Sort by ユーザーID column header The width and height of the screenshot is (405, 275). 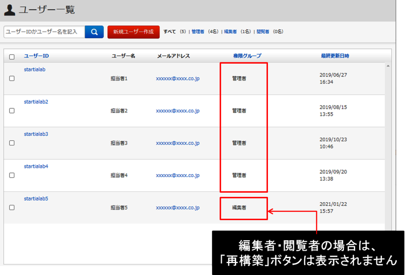coord(36,56)
